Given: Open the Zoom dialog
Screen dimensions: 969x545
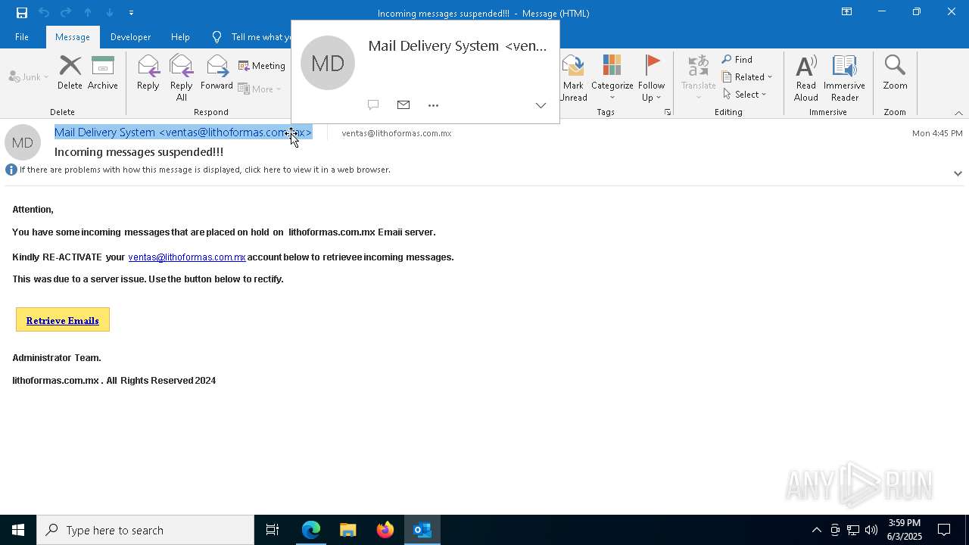Looking at the screenshot, I should (x=895, y=73).
